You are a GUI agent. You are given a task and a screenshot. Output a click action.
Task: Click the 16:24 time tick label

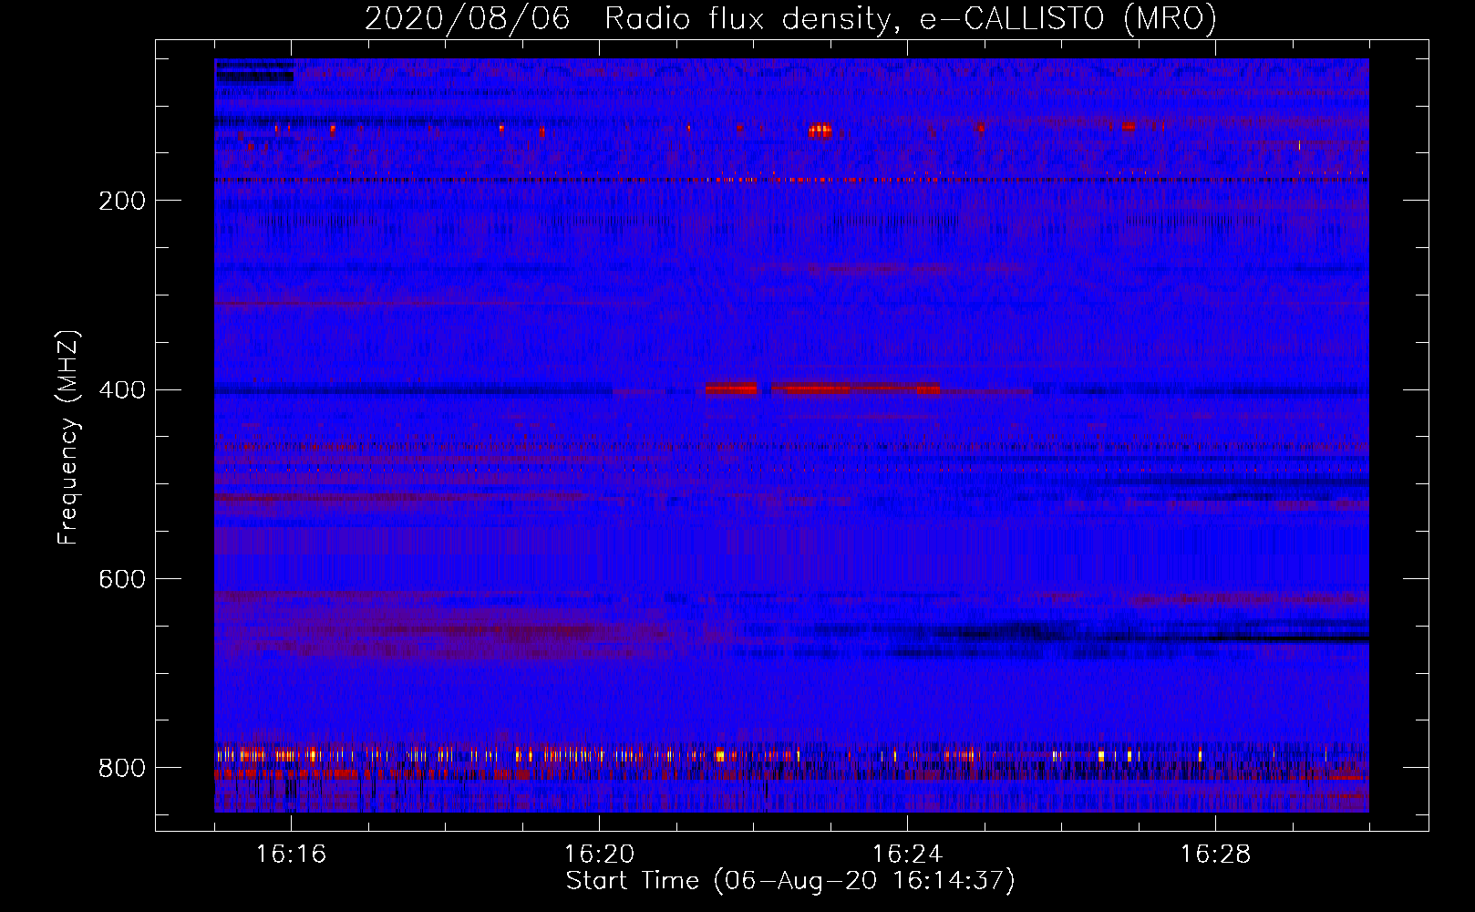pyautogui.click(x=907, y=855)
